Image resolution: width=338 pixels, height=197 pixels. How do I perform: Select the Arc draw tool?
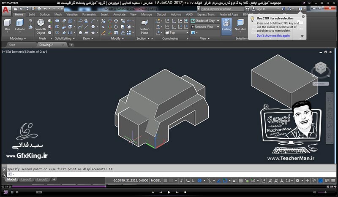coord(93,21)
